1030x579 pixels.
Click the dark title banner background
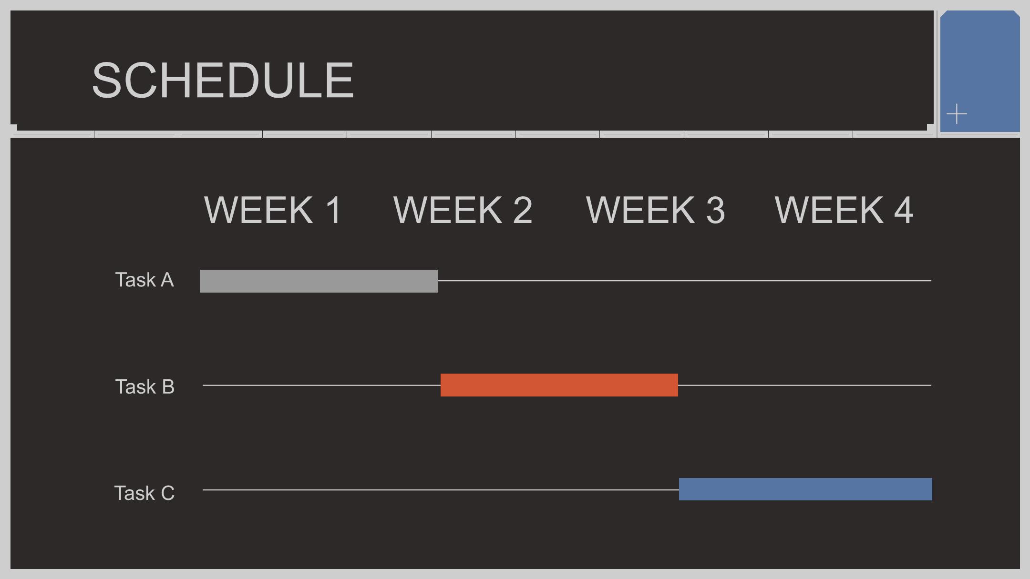pyautogui.click(x=620, y=67)
